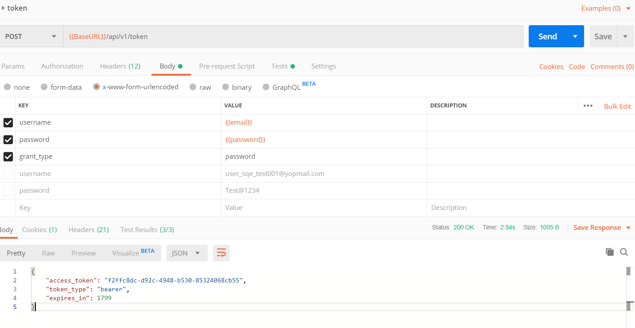The height and width of the screenshot is (328, 635).
Task: Enable the disabled password row checkbox
Action: tap(8, 191)
